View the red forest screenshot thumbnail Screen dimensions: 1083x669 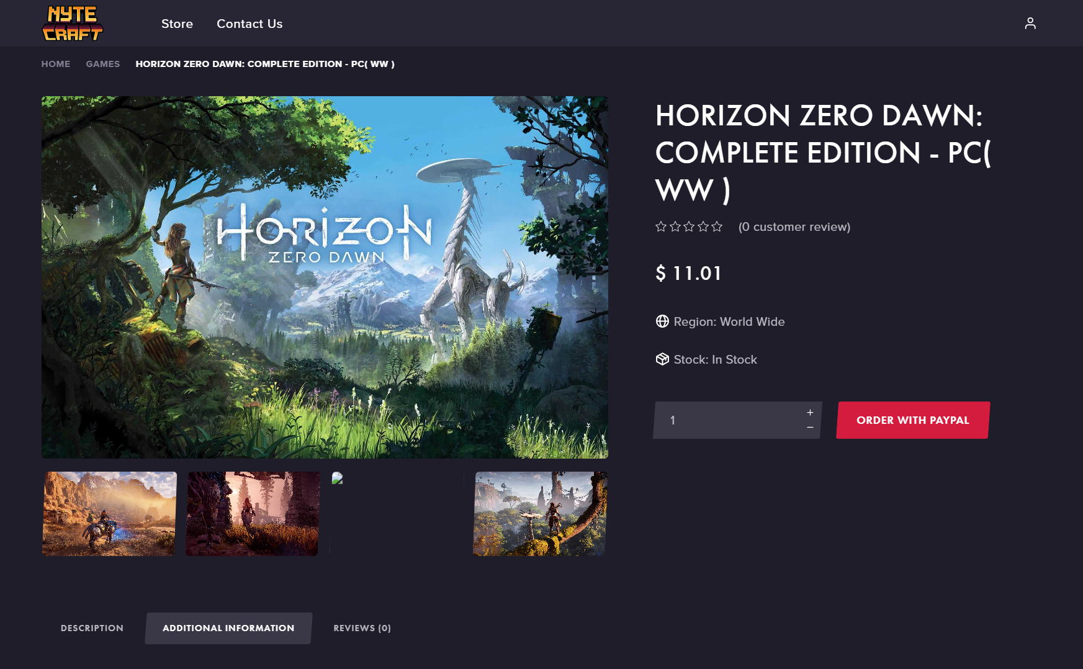coord(253,513)
